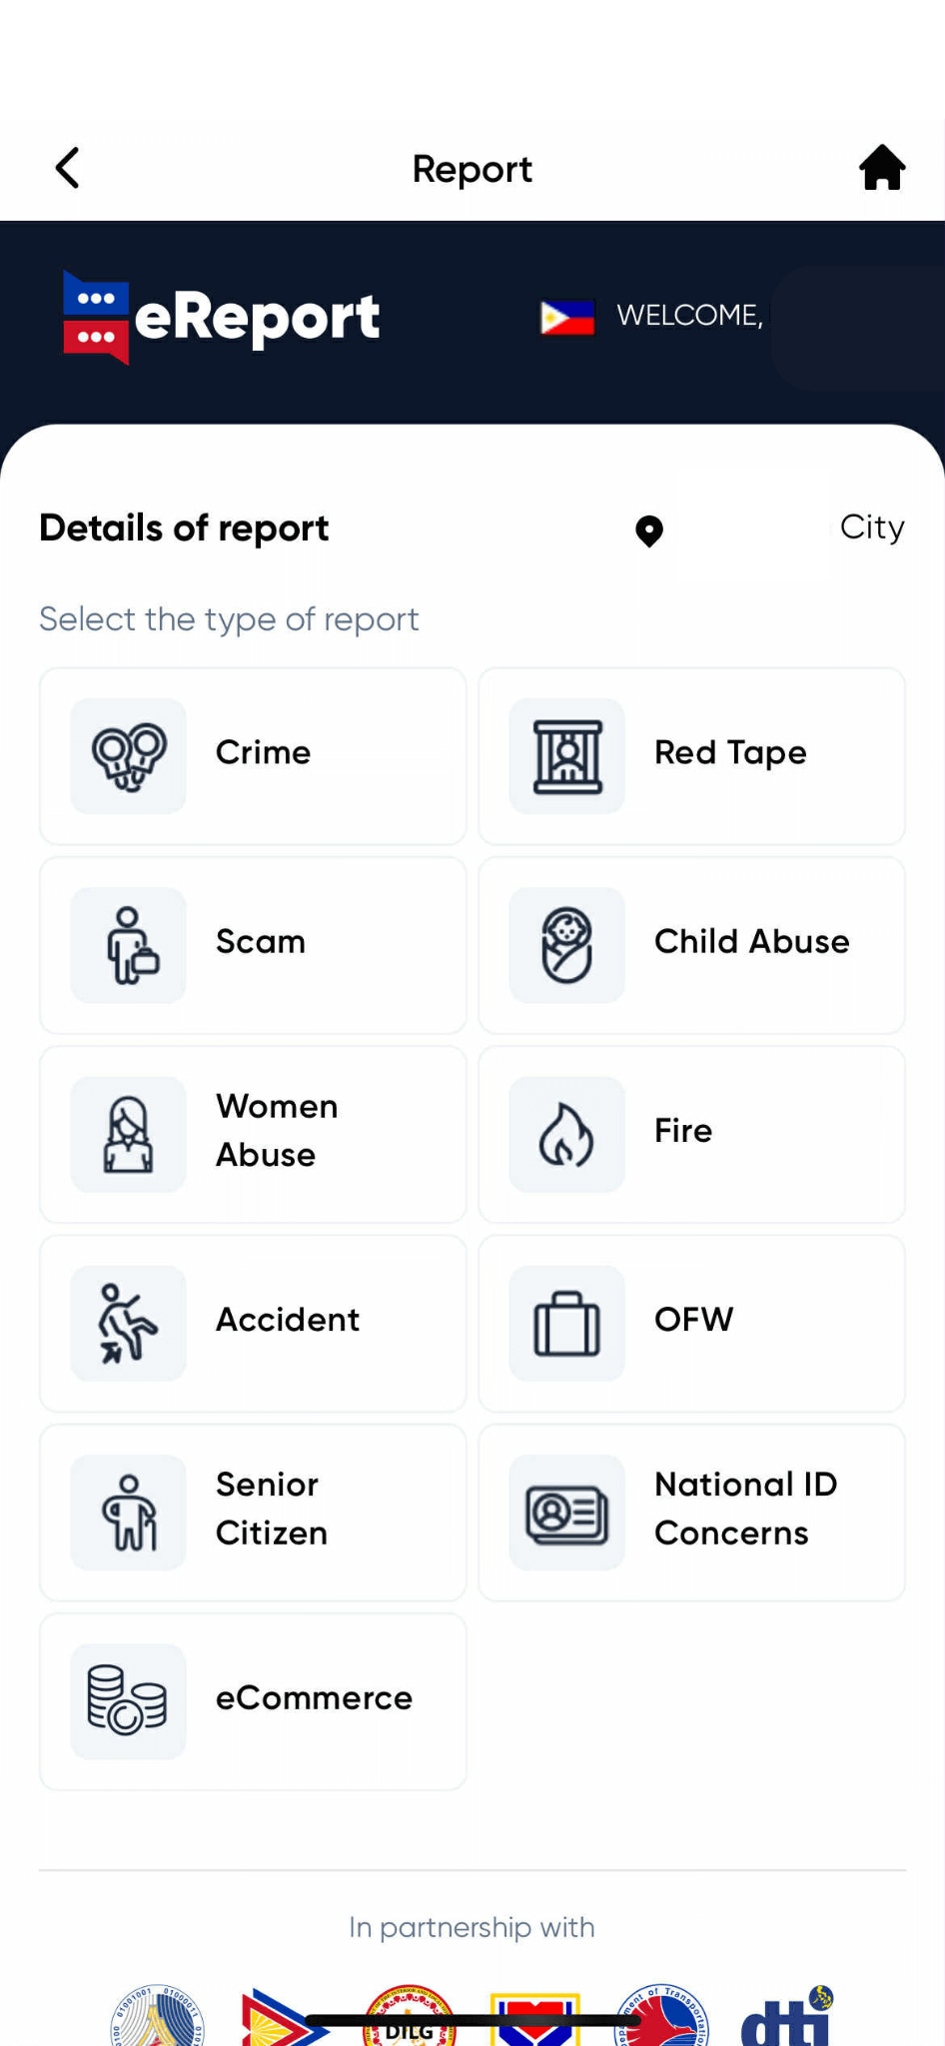Tap the Philippine flag next to WELCOME
The image size is (945, 2046).
[567, 315]
